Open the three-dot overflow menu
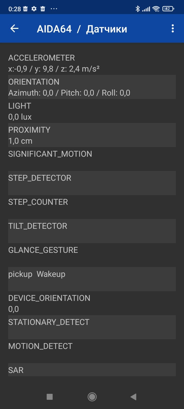 click(x=173, y=28)
